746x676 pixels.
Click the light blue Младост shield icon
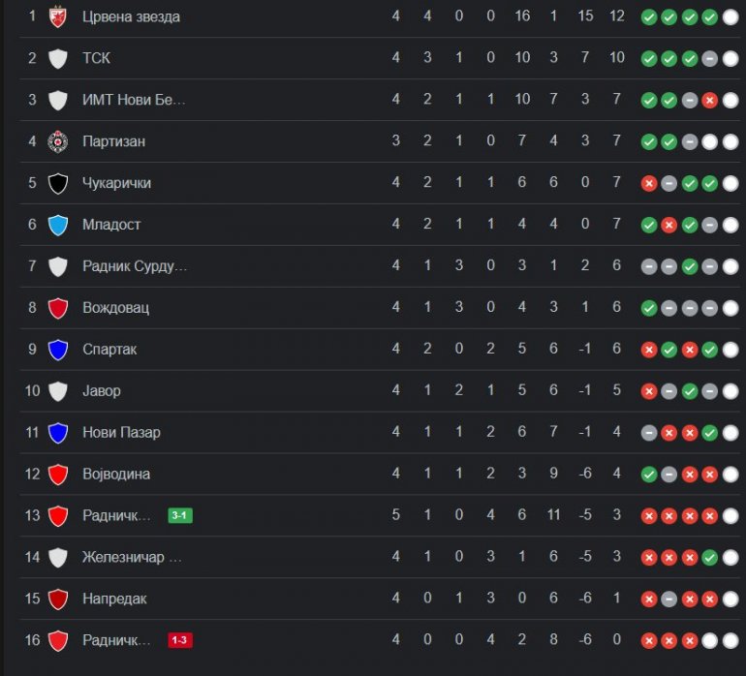[57, 225]
